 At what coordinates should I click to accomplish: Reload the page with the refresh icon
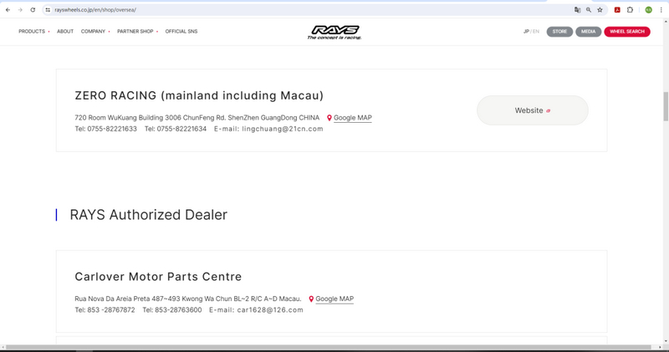[x=33, y=10]
